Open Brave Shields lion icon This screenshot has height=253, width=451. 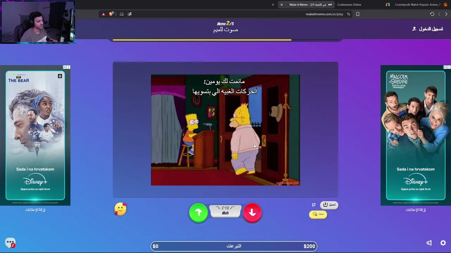(x=111, y=14)
